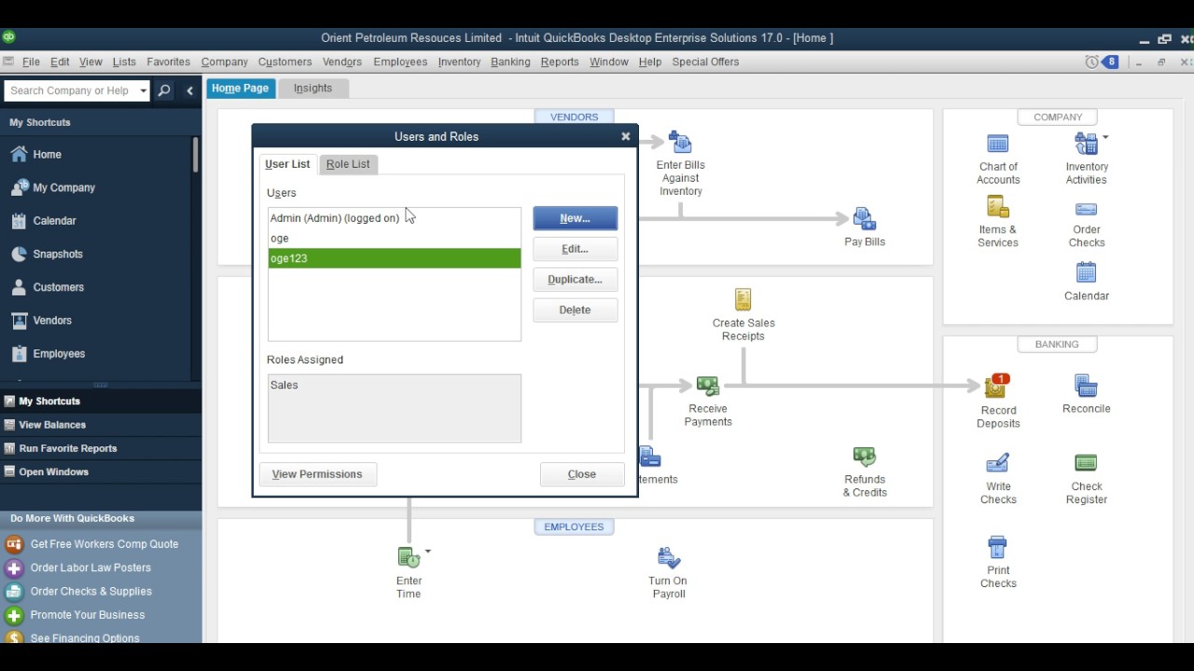Open Items & Services icon
The height and width of the screenshot is (671, 1194).
(998, 207)
